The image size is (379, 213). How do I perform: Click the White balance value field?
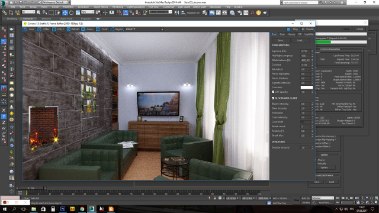(x=306, y=60)
